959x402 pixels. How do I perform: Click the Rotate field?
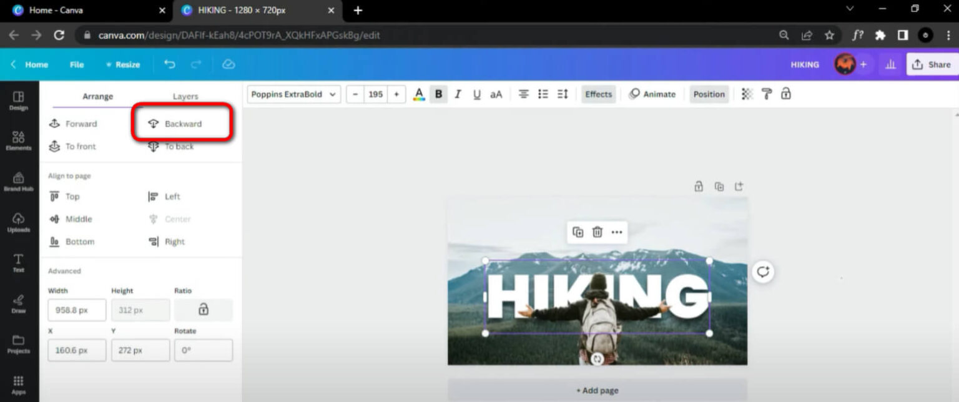[204, 350]
